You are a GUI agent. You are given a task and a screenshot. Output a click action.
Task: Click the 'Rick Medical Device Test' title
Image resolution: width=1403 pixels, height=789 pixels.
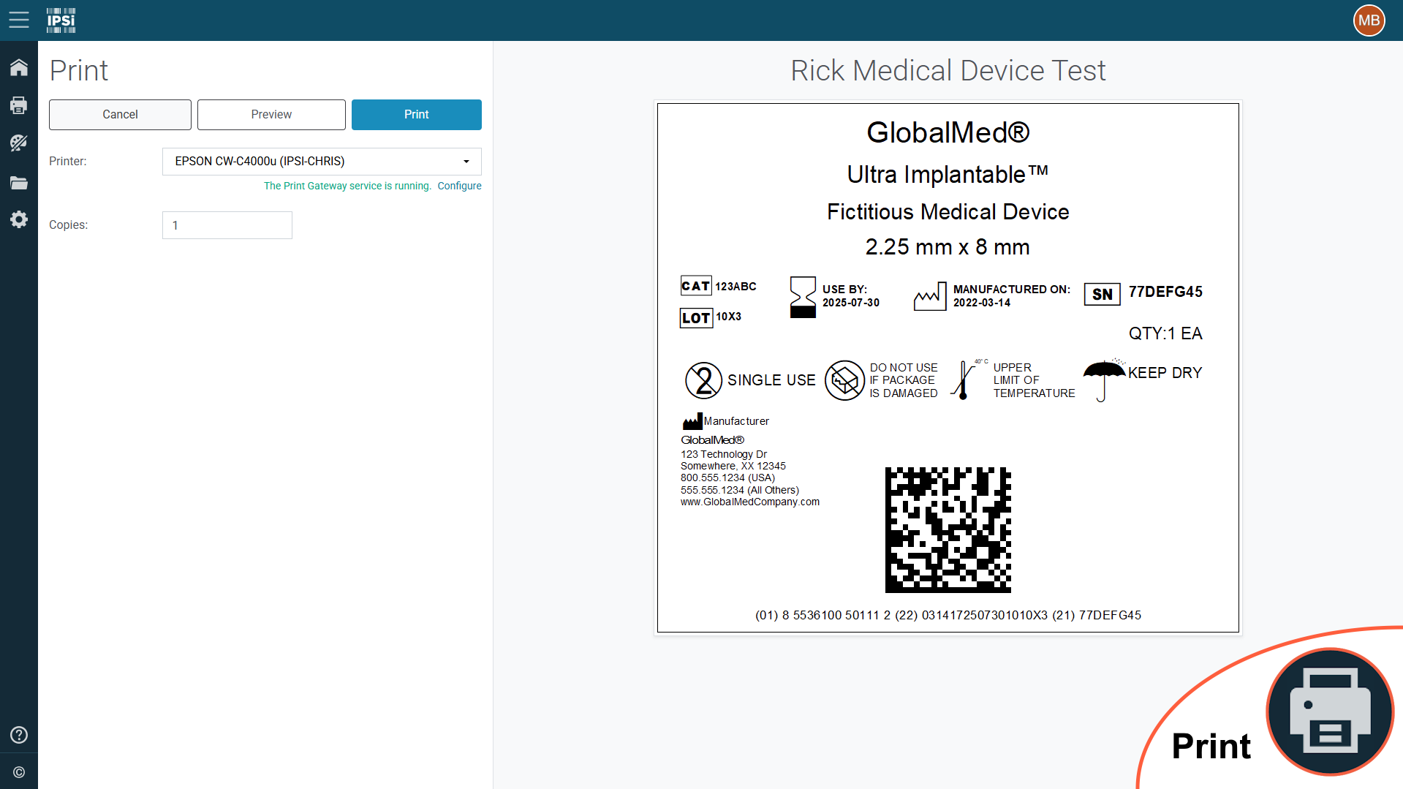[x=948, y=71]
